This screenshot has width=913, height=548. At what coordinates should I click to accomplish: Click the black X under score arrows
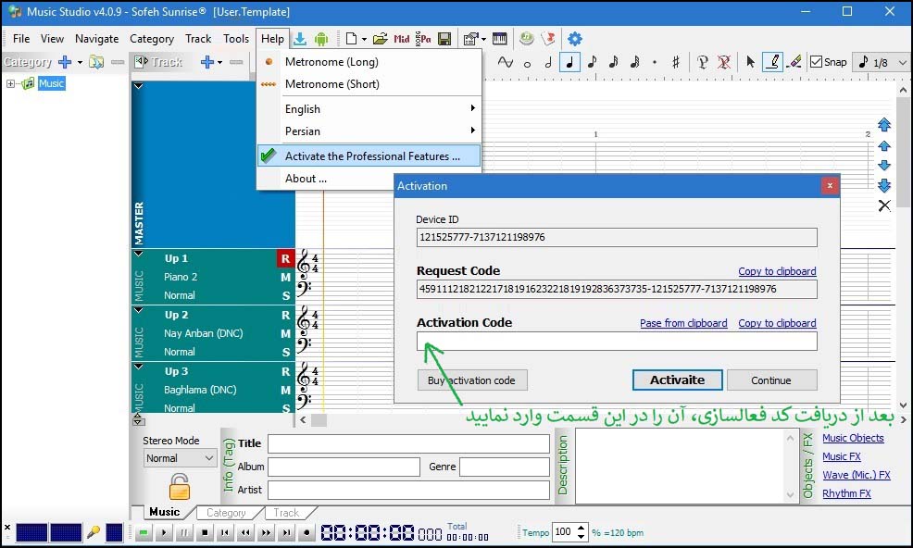coord(884,205)
